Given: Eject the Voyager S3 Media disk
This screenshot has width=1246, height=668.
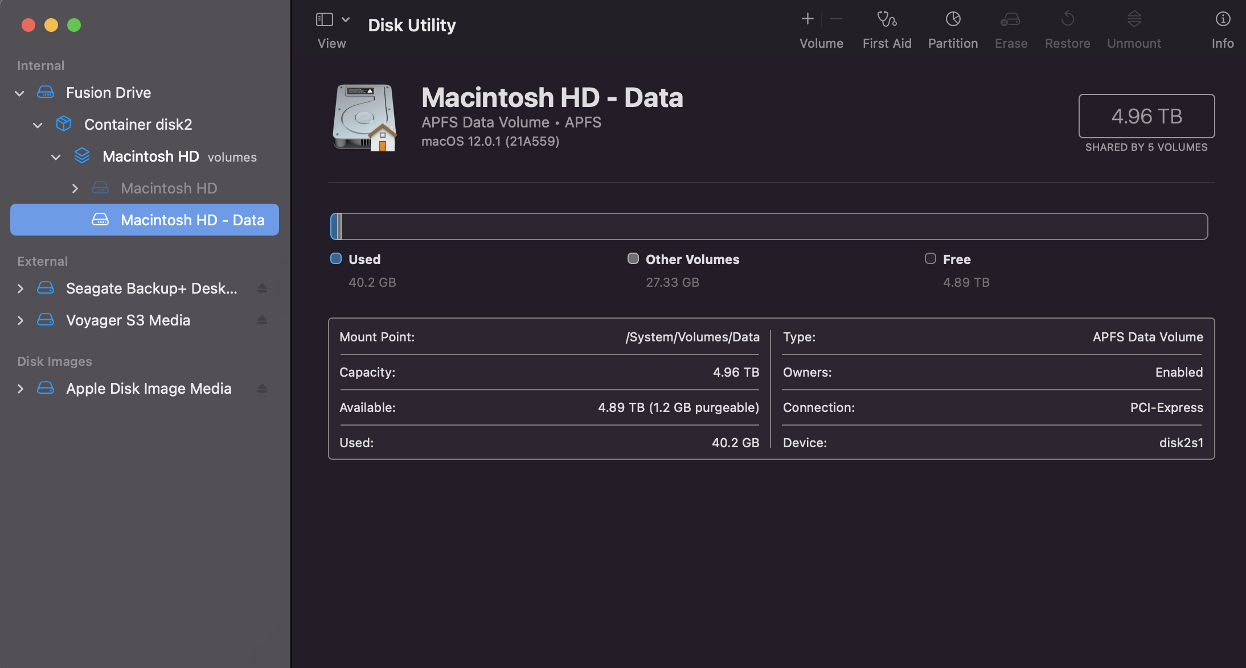Looking at the screenshot, I should pyautogui.click(x=262, y=320).
